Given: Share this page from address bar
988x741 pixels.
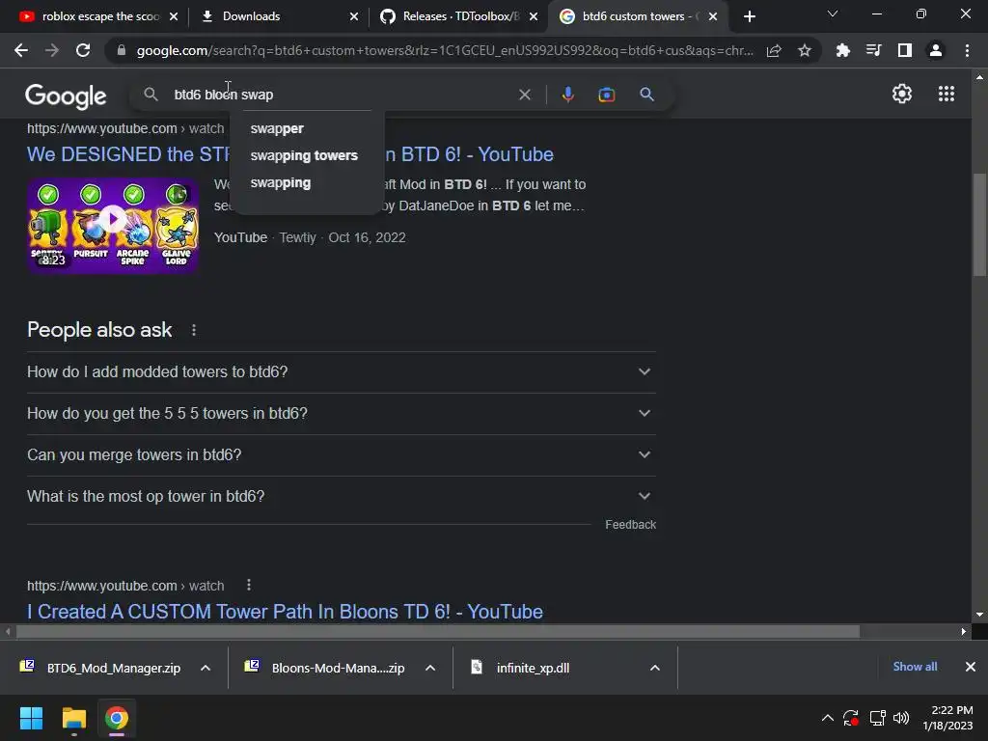Looking at the screenshot, I should (x=774, y=50).
